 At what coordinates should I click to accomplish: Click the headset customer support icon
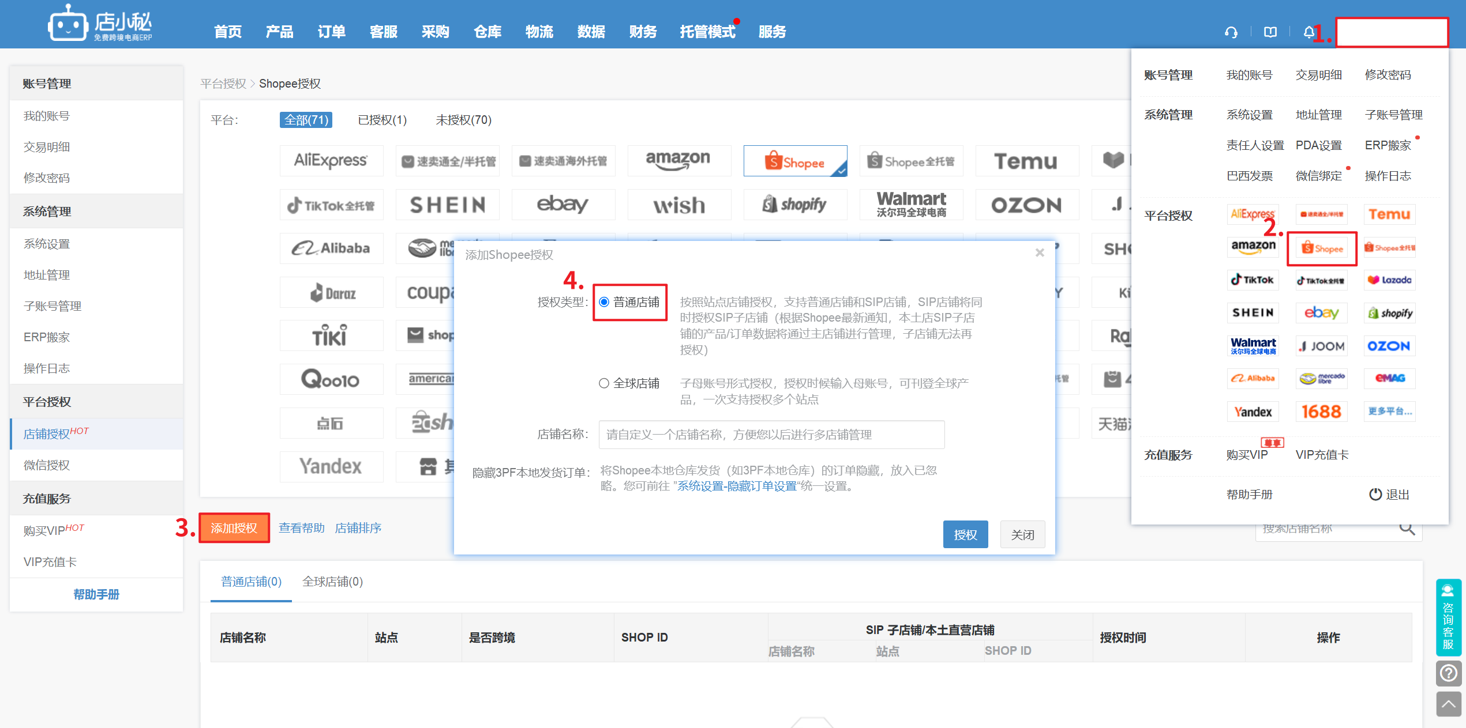pos(1231,32)
